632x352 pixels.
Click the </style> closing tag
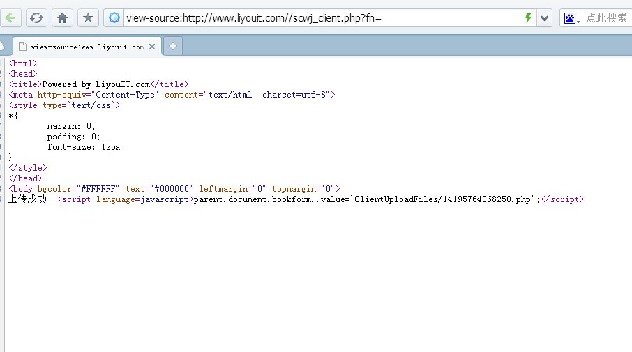pyautogui.click(x=28, y=168)
